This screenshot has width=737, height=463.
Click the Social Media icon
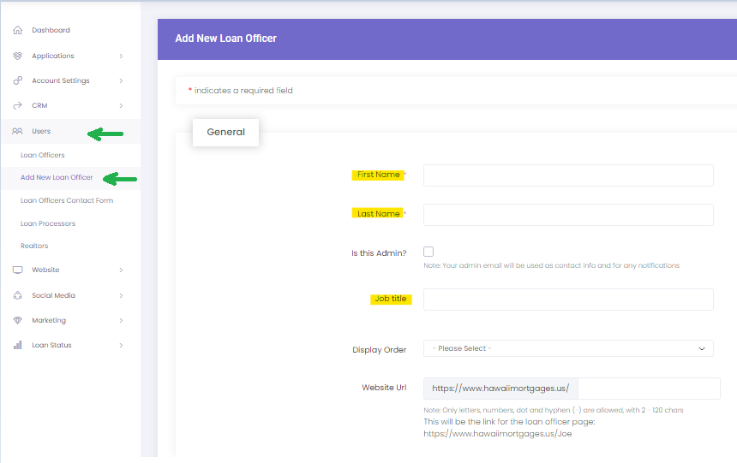17,296
